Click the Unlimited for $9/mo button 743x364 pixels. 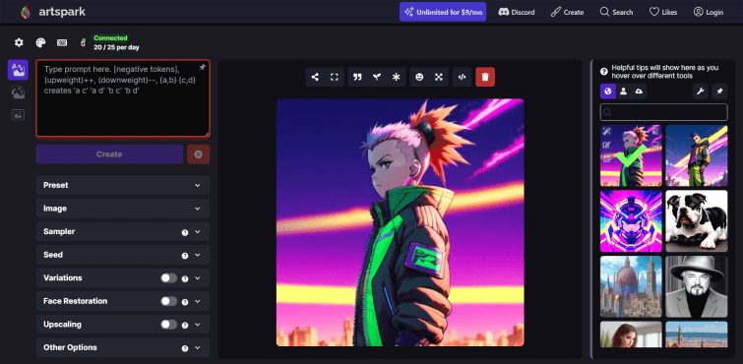coord(443,12)
